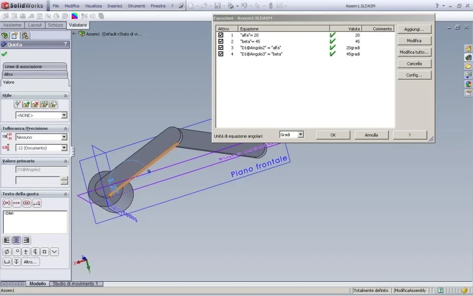Image resolution: width=473 pixels, height=296 pixels.
Task: Insert the diameter symbol
Action: point(7,252)
